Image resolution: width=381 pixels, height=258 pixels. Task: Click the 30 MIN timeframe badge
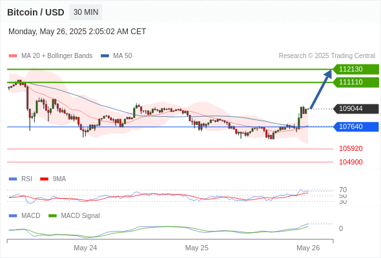click(86, 12)
